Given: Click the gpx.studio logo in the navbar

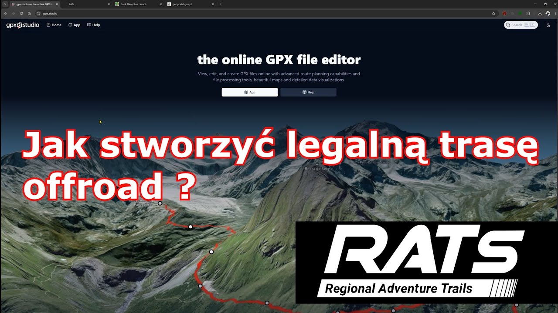Looking at the screenshot, I should click(x=23, y=25).
